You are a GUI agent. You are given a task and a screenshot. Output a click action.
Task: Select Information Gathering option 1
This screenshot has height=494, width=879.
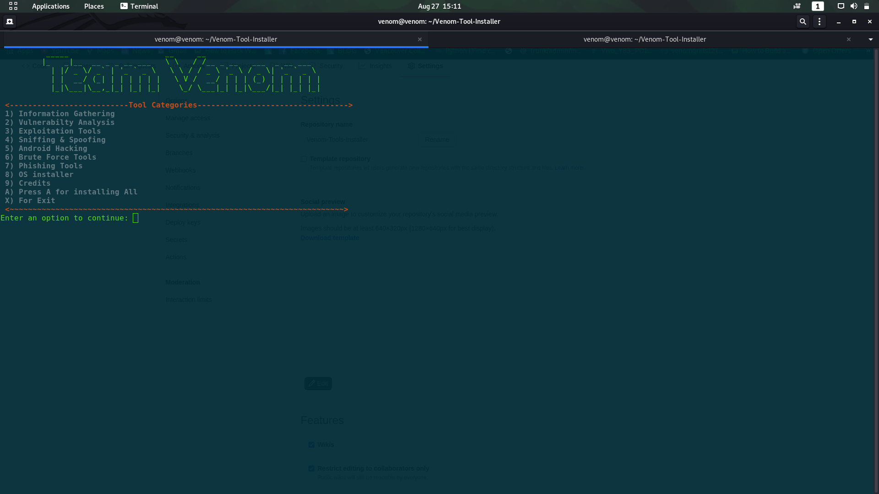coord(66,113)
